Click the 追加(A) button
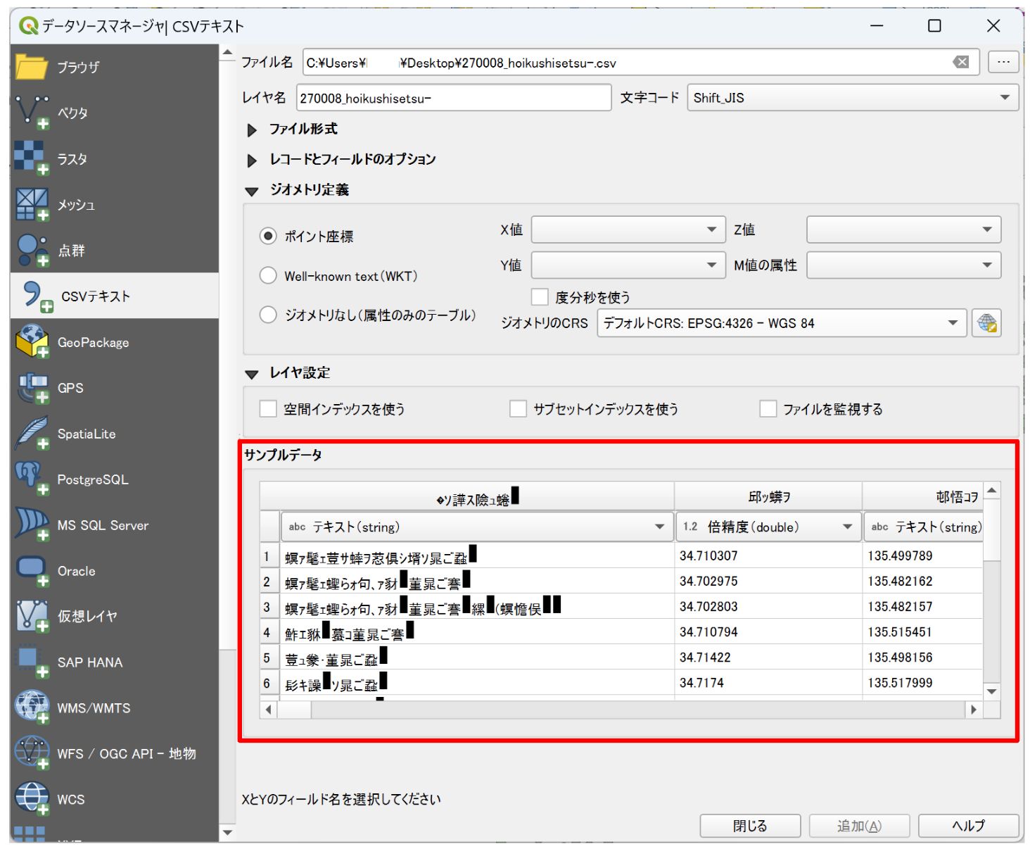 (x=859, y=826)
